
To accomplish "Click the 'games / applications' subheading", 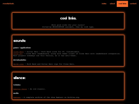I will (22, 48).
